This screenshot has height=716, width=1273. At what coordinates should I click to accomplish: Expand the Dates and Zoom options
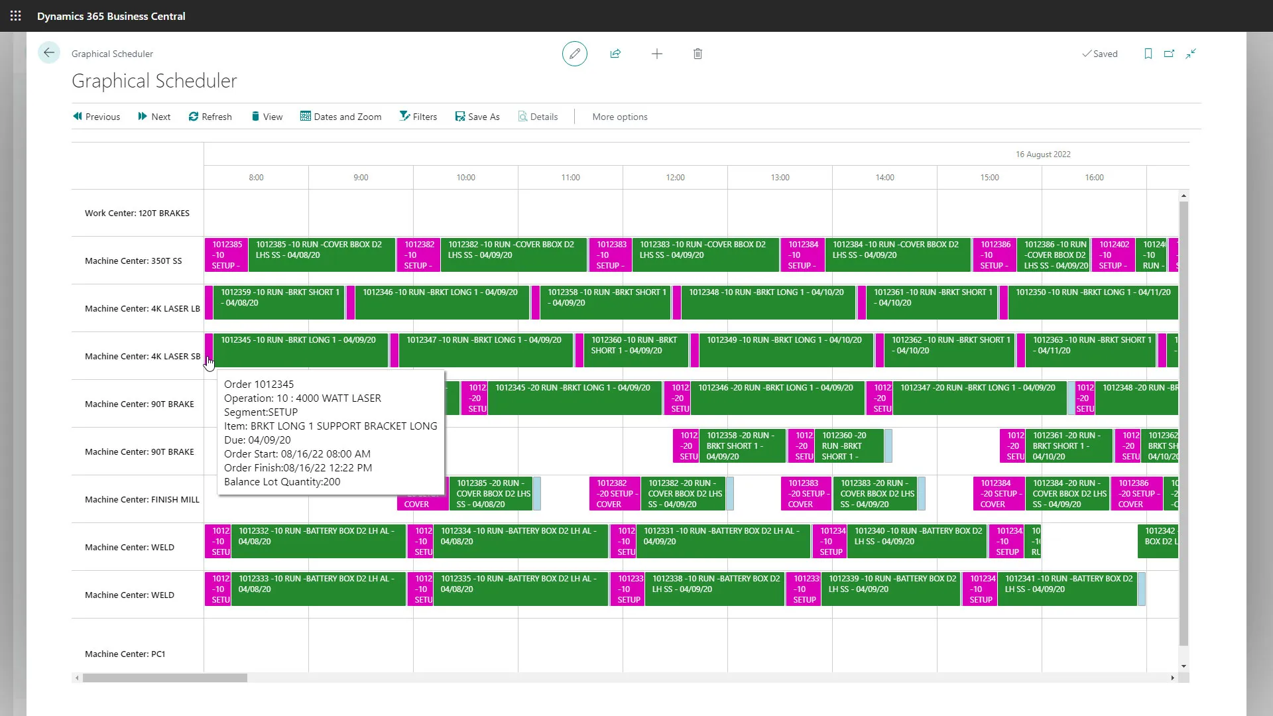(x=341, y=116)
